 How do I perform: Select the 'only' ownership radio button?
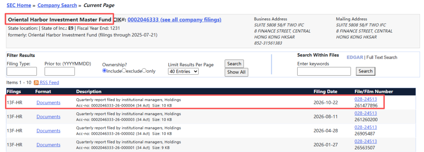pyautogui.click(x=144, y=71)
